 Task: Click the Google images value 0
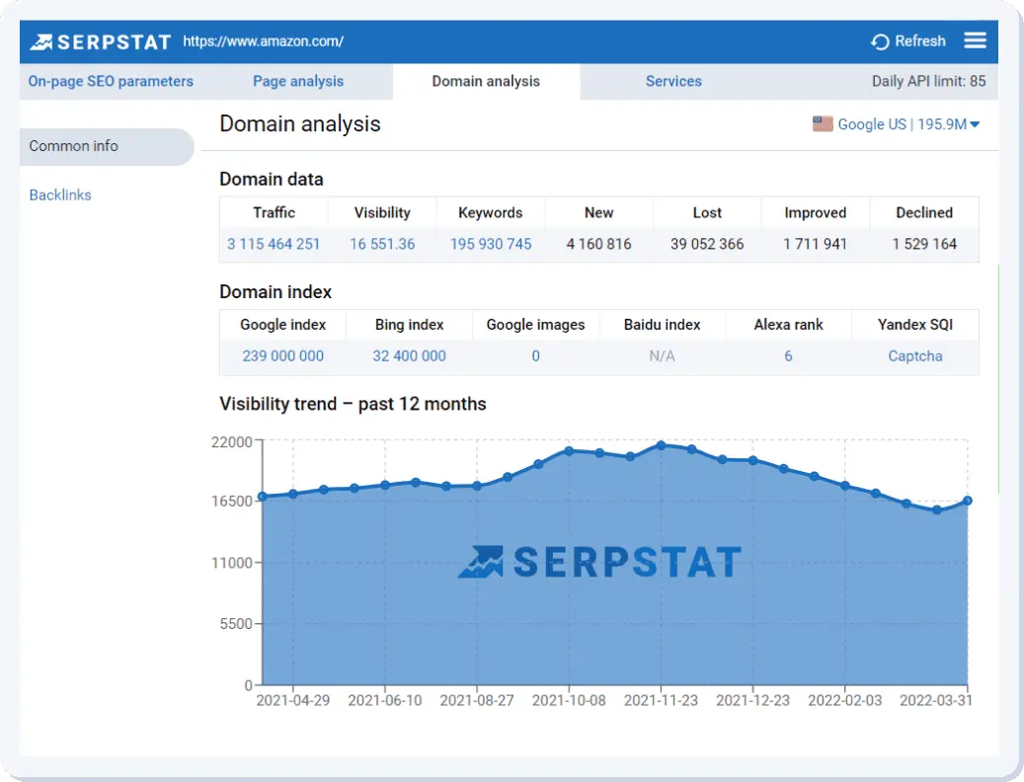[535, 356]
